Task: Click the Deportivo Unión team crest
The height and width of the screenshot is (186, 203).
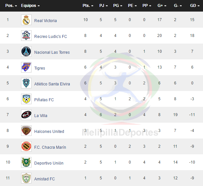Action: tap(26, 163)
